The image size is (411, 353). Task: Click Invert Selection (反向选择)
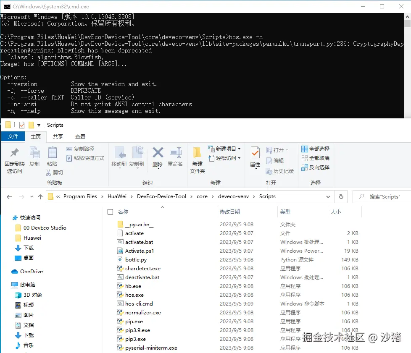pyautogui.click(x=315, y=167)
